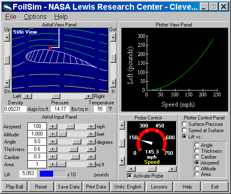Move probe left with Probe Control left arrow
This screenshot has height=194, width=231.
131,169
